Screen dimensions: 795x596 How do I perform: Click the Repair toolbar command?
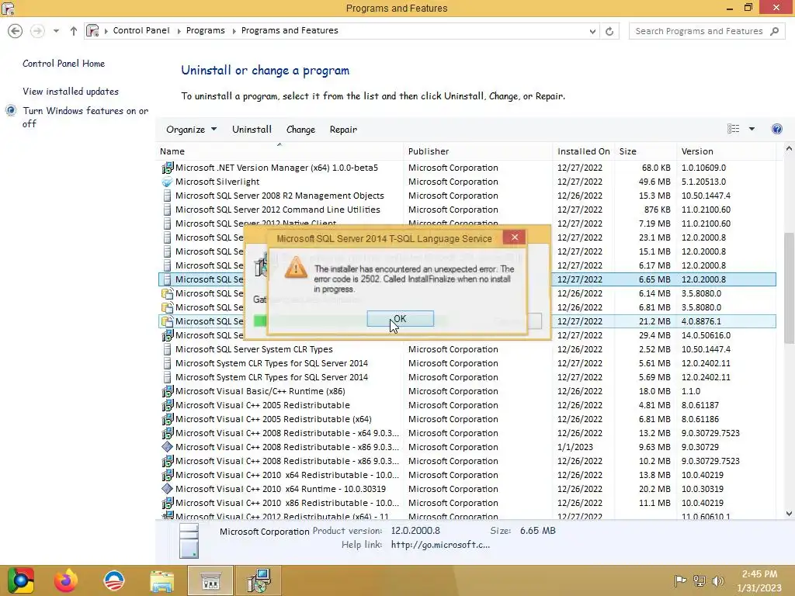point(343,130)
